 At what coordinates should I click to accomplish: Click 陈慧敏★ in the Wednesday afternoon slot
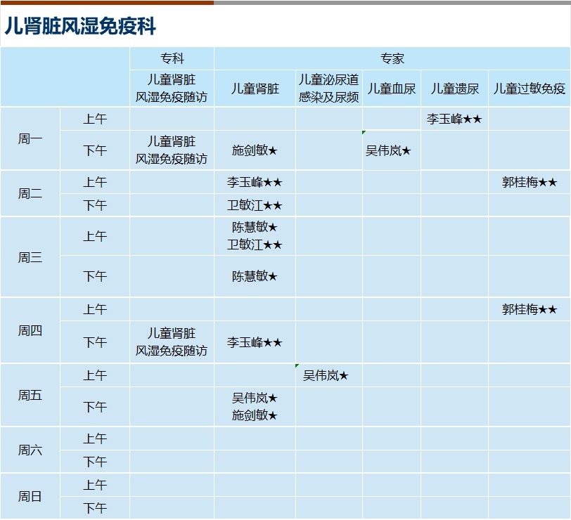click(255, 276)
